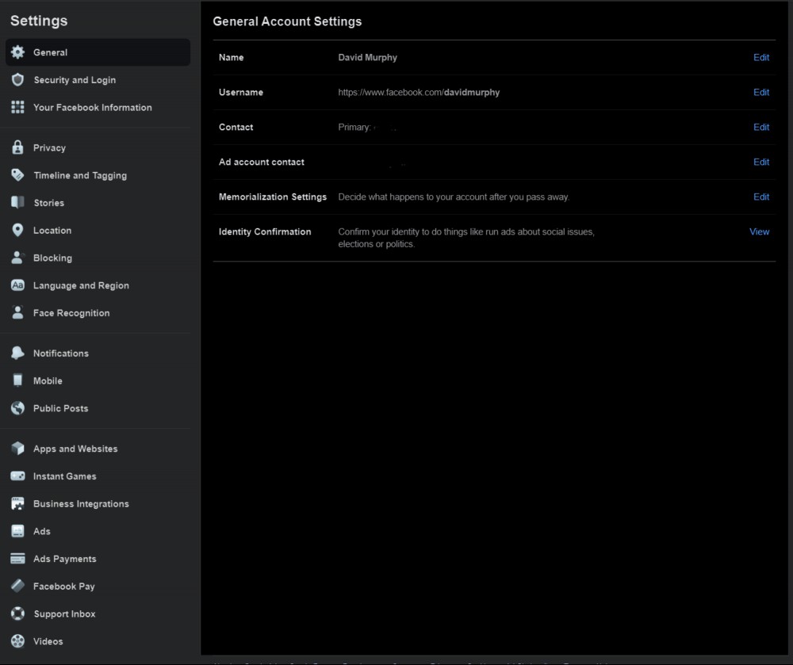Open Facebook Pay settings

pos(98,587)
